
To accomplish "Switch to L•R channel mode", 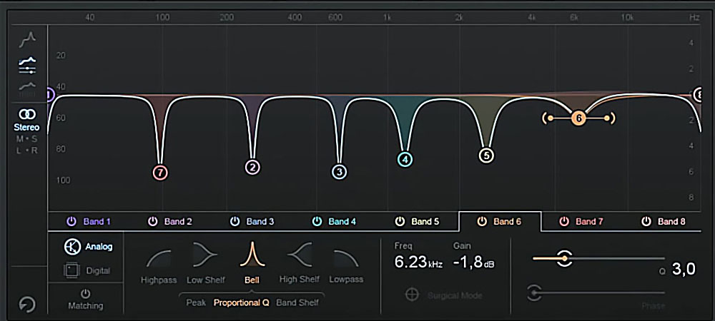I will tap(27, 151).
